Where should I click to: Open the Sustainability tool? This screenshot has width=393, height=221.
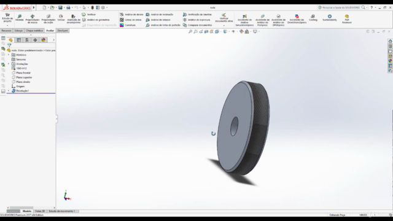[330, 18]
